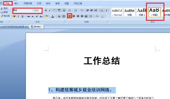
Task: Open the phonetic guide (拼音) tool
Action: click(x=59, y=10)
